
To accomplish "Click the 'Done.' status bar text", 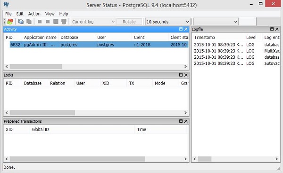I will point(9,167).
